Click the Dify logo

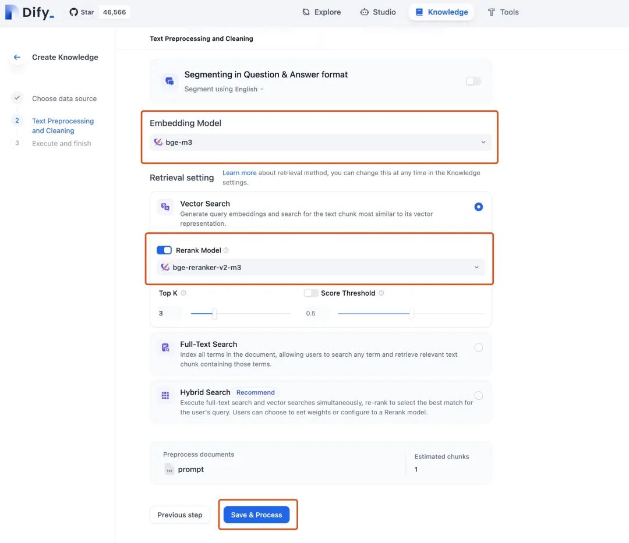click(x=29, y=12)
